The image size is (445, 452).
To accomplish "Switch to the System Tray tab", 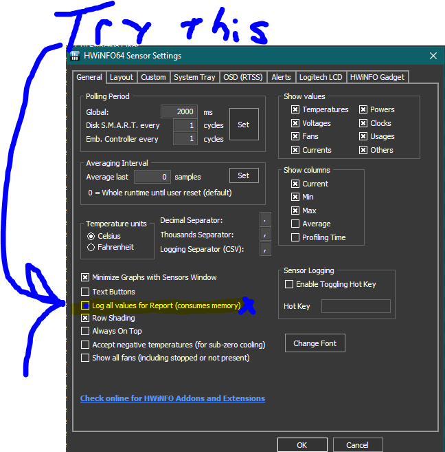I will [194, 77].
